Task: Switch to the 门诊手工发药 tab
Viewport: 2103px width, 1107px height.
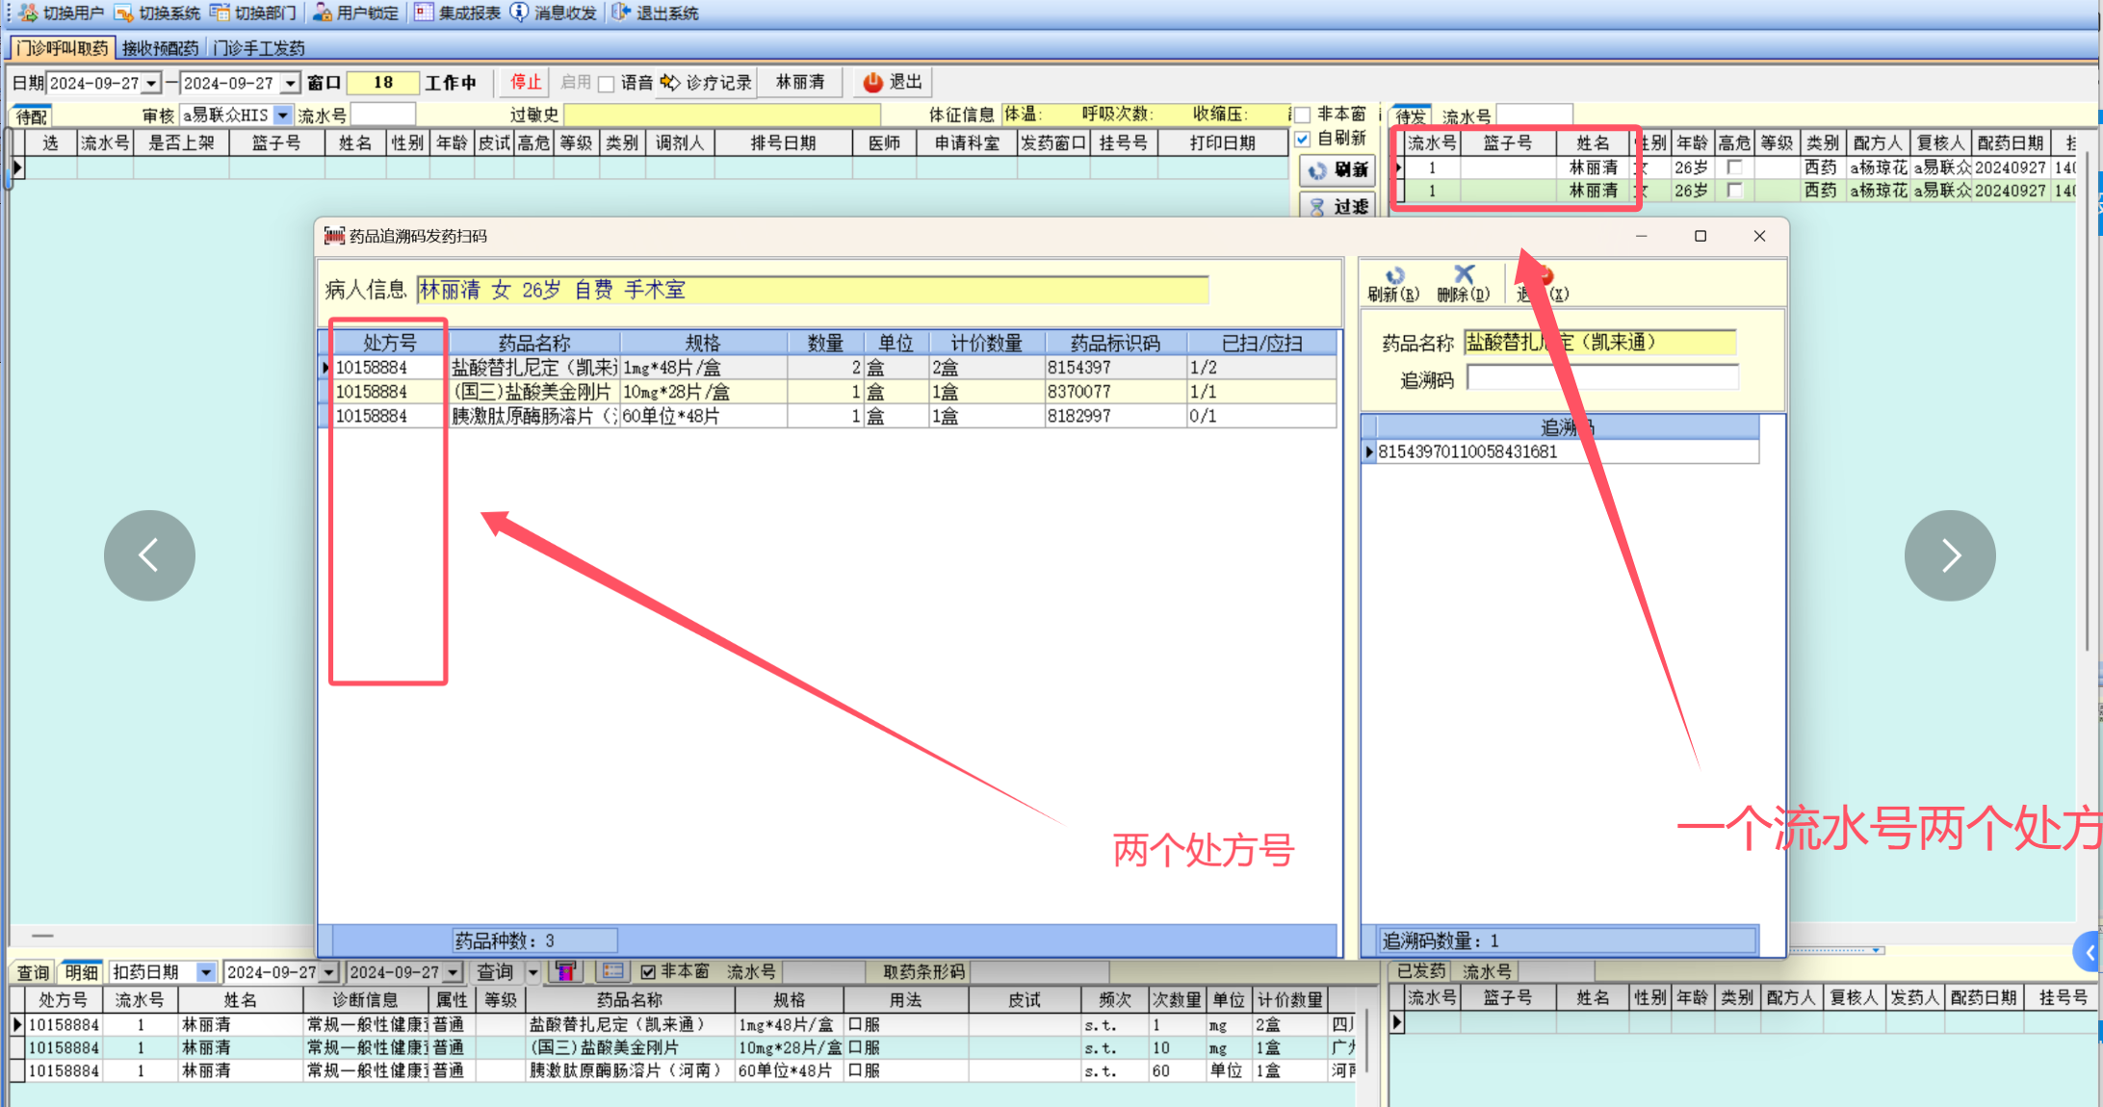Action: pyautogui.click(x=259, y=48)
